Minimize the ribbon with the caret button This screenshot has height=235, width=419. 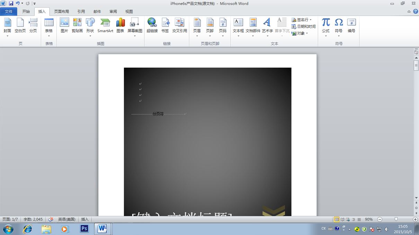tap(409, 11)
